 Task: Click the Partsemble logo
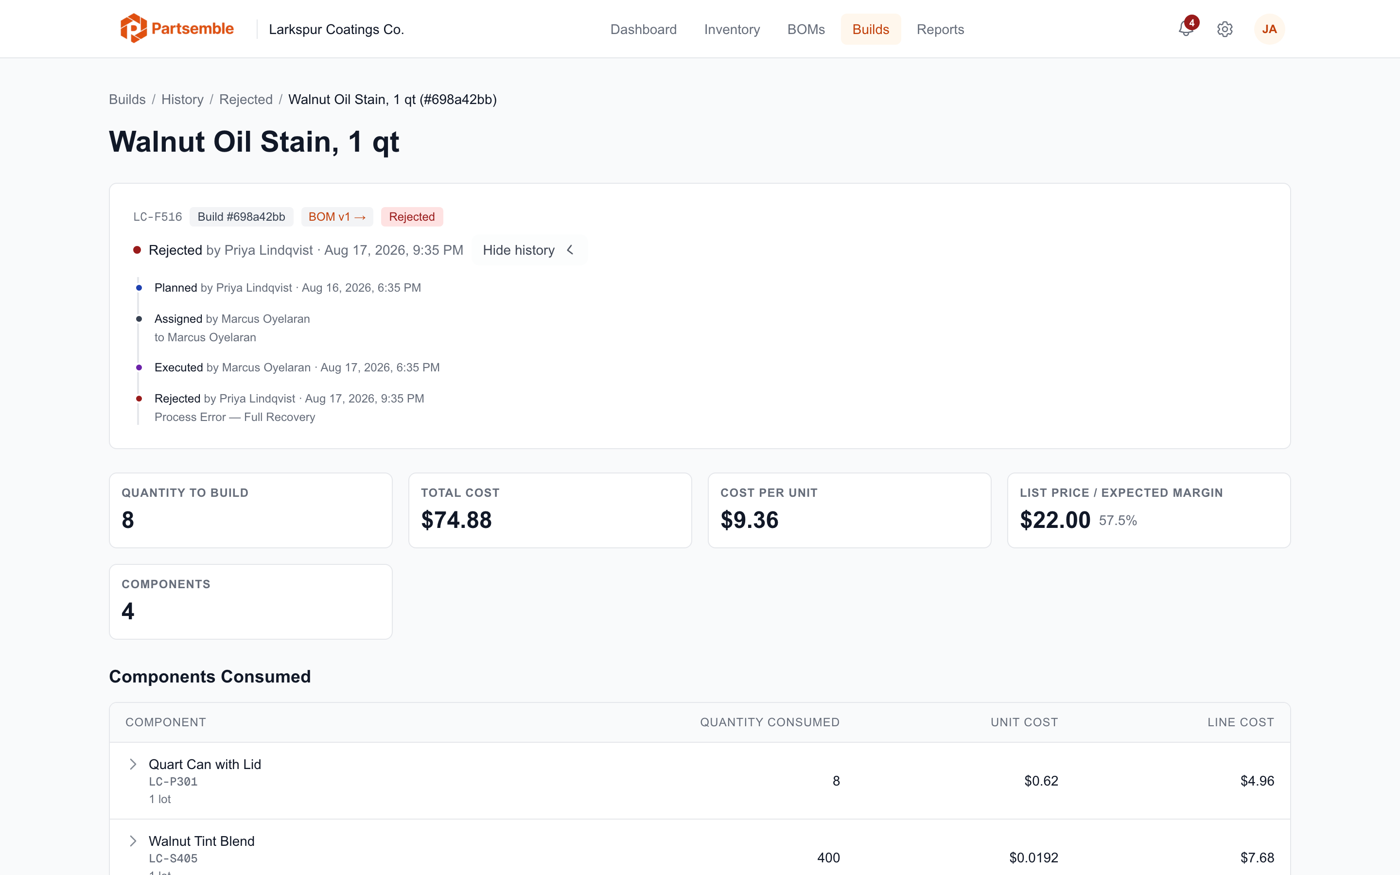coord(177,28)
